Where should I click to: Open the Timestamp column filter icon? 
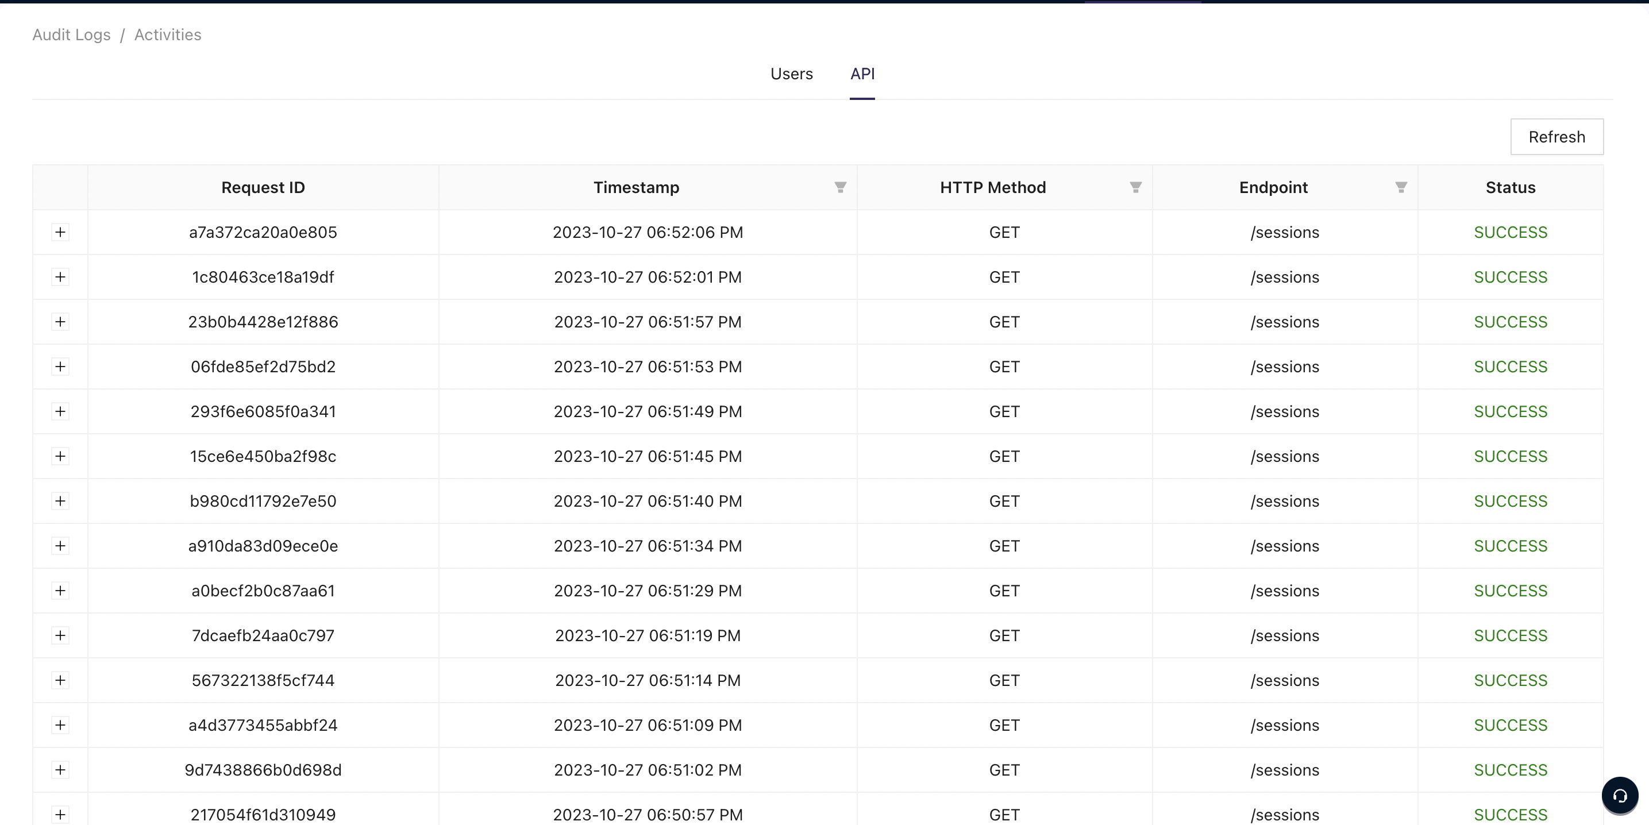coord(840,187)
